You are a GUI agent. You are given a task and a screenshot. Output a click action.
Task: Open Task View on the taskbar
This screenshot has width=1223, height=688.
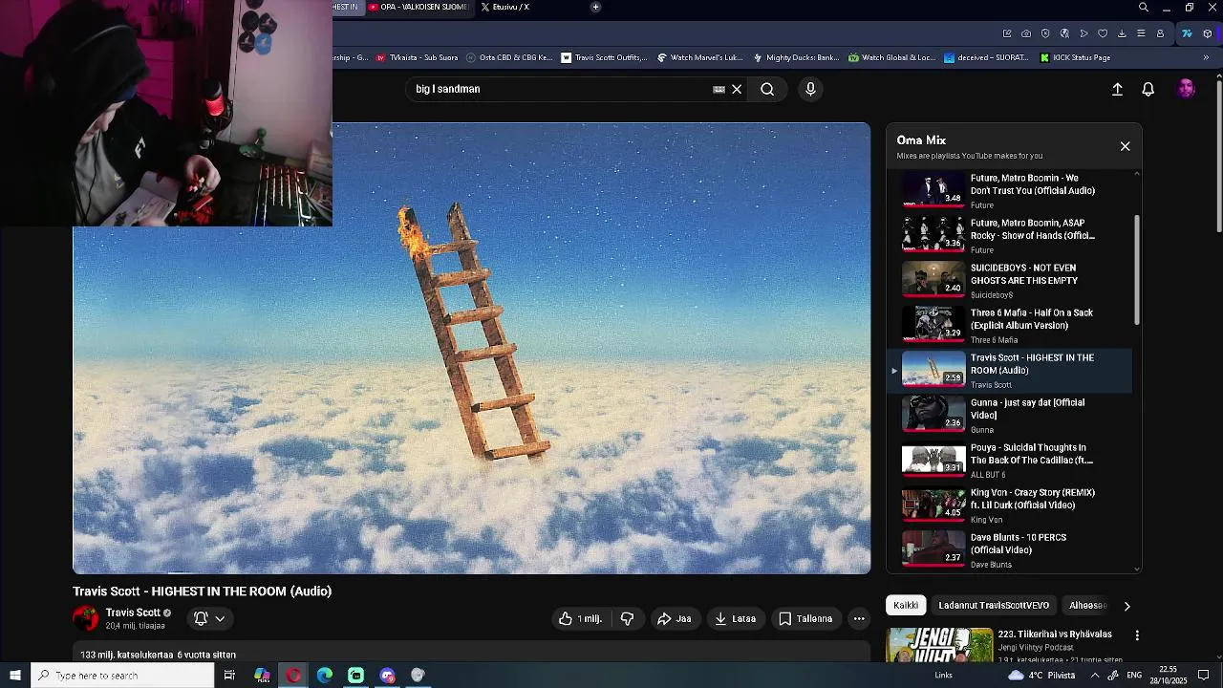(x=229, y=676)
